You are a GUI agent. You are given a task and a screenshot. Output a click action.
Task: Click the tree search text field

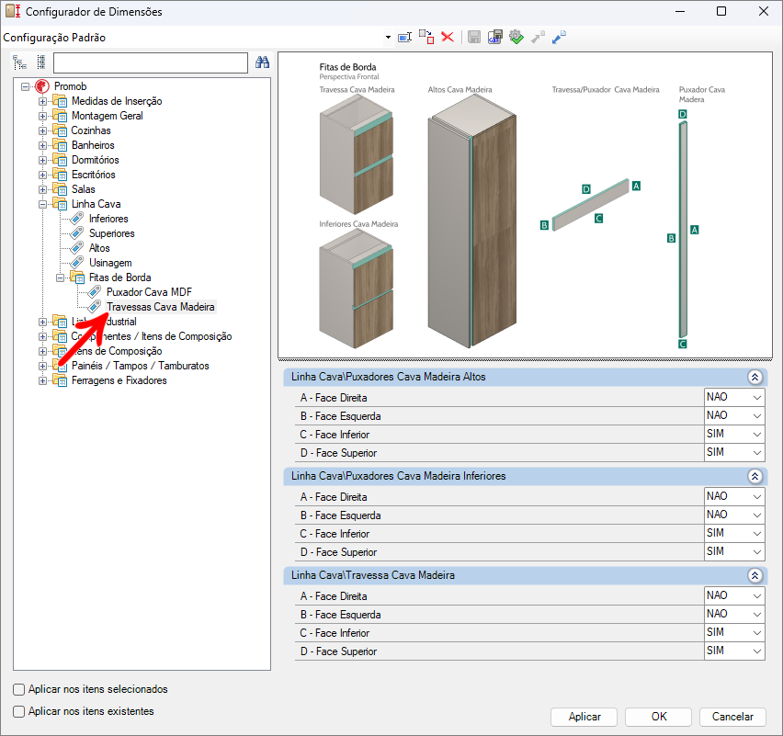click(x=151, y=62)
